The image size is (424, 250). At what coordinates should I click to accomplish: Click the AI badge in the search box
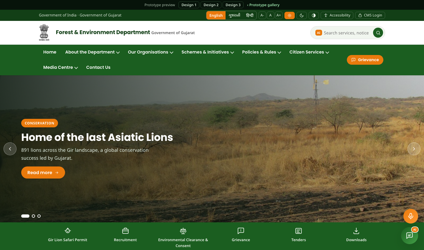[319, 33]
